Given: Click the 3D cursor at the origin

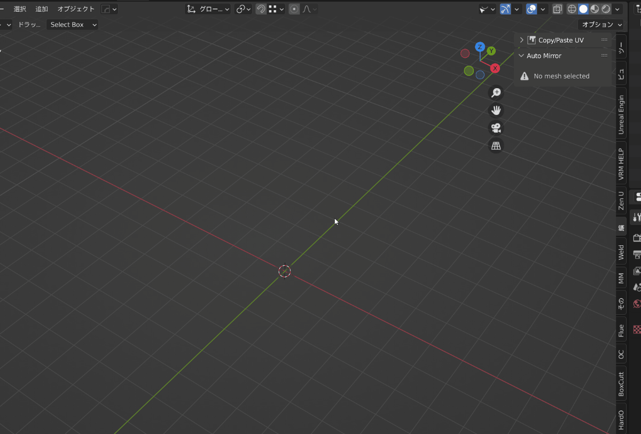Looking at the screenshot, I should pos(285,271).
